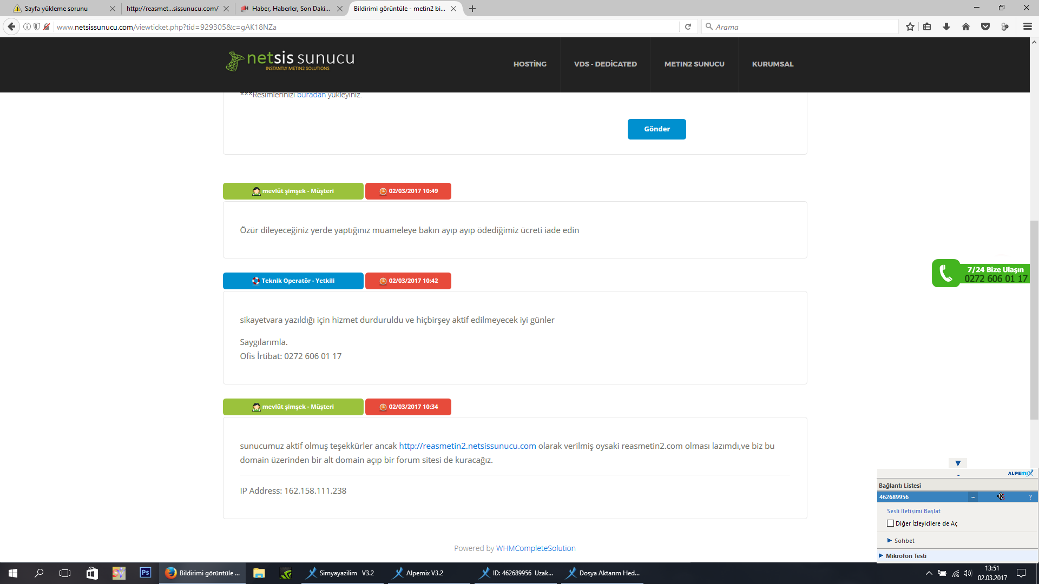Close the 'Bildirimi görüntüle' tab
Viewport: 1039px width, 584px height.
pos(453,9)
